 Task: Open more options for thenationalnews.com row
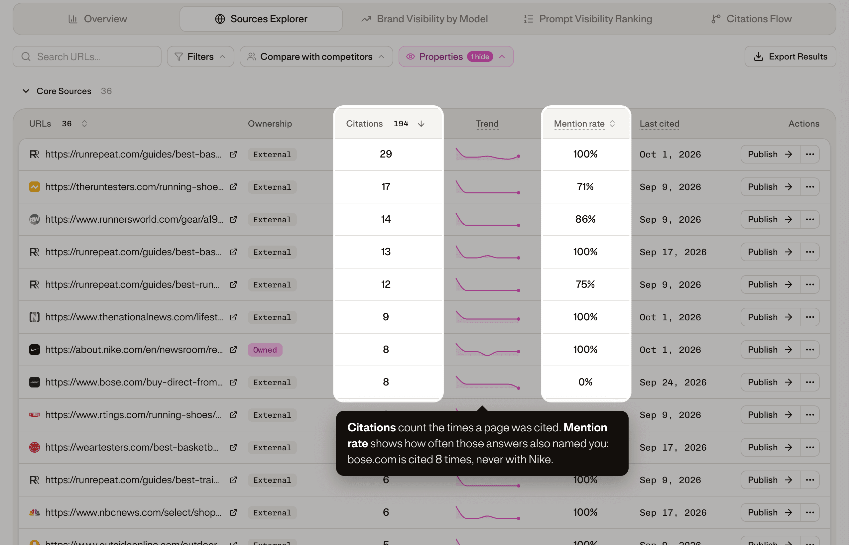[810, 317]
